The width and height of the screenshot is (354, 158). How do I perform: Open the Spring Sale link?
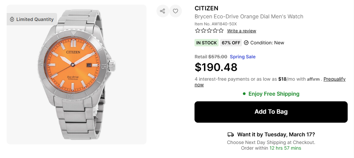[243, 57]
